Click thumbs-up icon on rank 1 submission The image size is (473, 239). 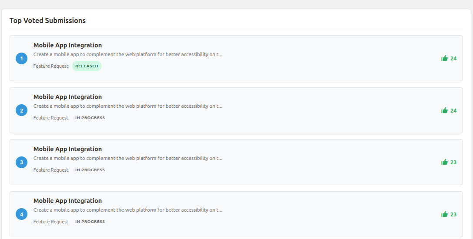pyautogui.click(x=444, y=58)
